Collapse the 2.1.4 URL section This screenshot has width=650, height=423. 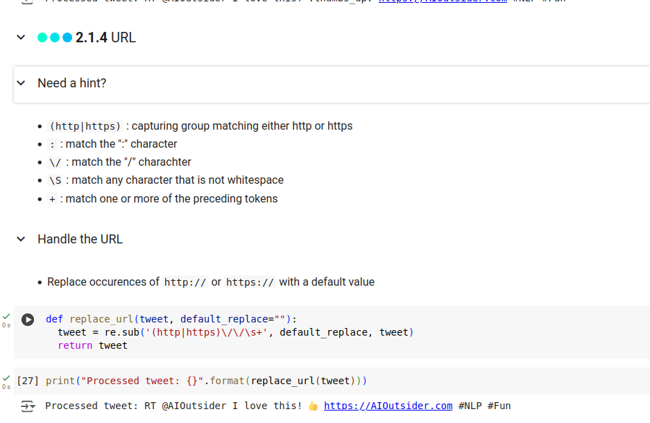[x=21, y=37]
